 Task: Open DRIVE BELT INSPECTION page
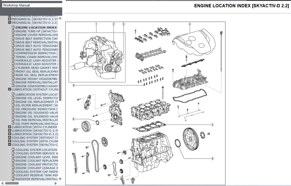[37, 39]
